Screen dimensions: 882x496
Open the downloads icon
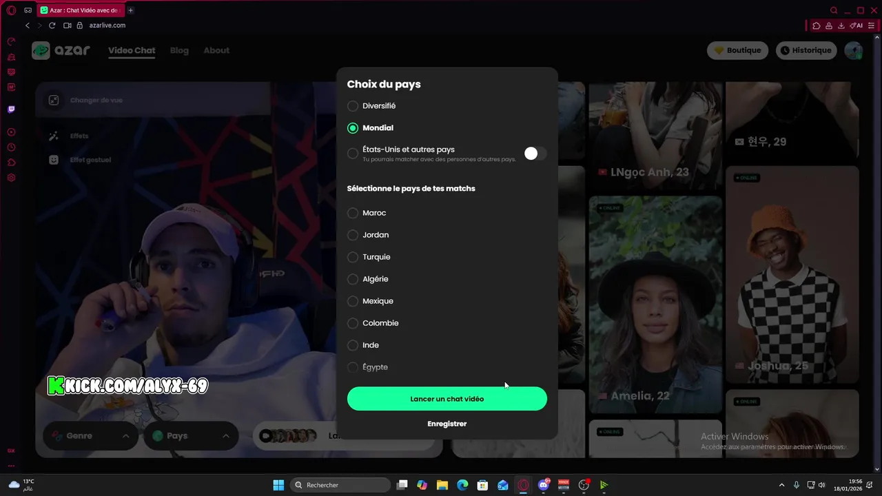841,25
